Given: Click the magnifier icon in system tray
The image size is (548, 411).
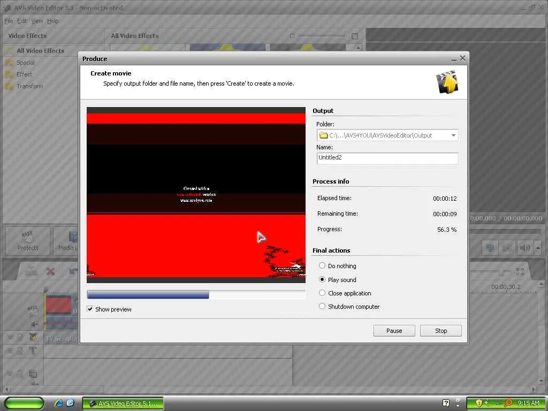Looking at the screenshot, I should tap(508, 403).
